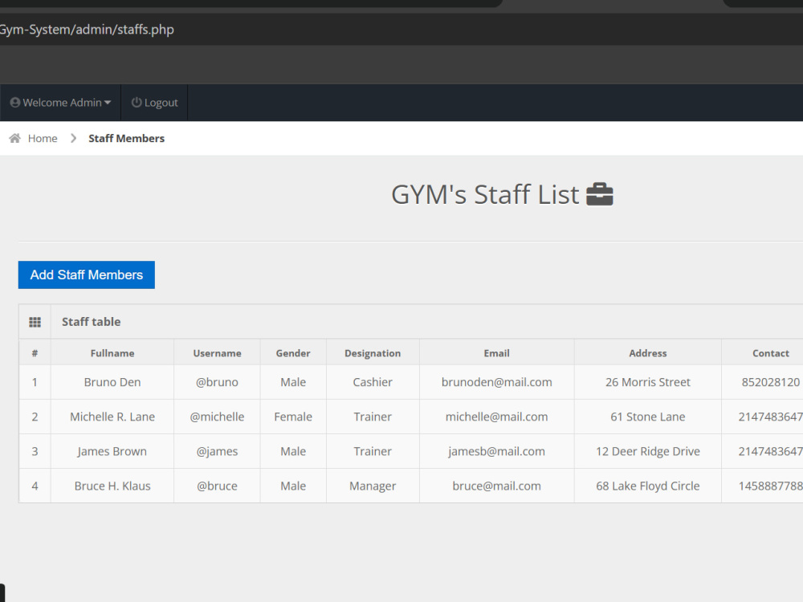Click the Female gender cell
The image size is (803, 602).
[293, 417]
